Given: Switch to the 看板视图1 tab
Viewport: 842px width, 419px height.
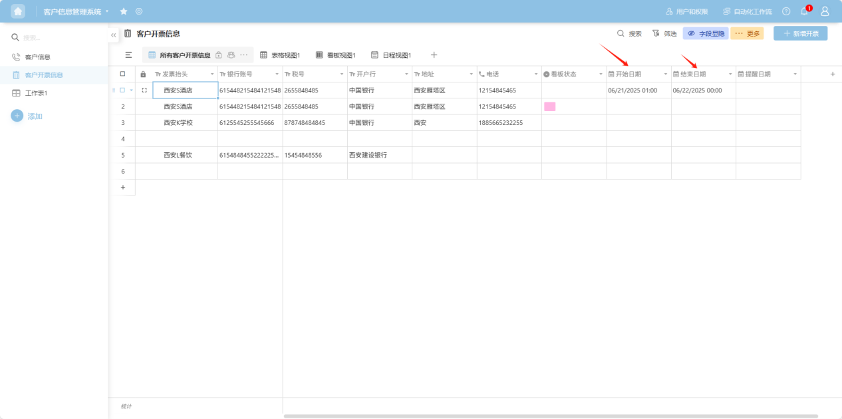Looking at the screenshot, I should (x=335, y=55).
